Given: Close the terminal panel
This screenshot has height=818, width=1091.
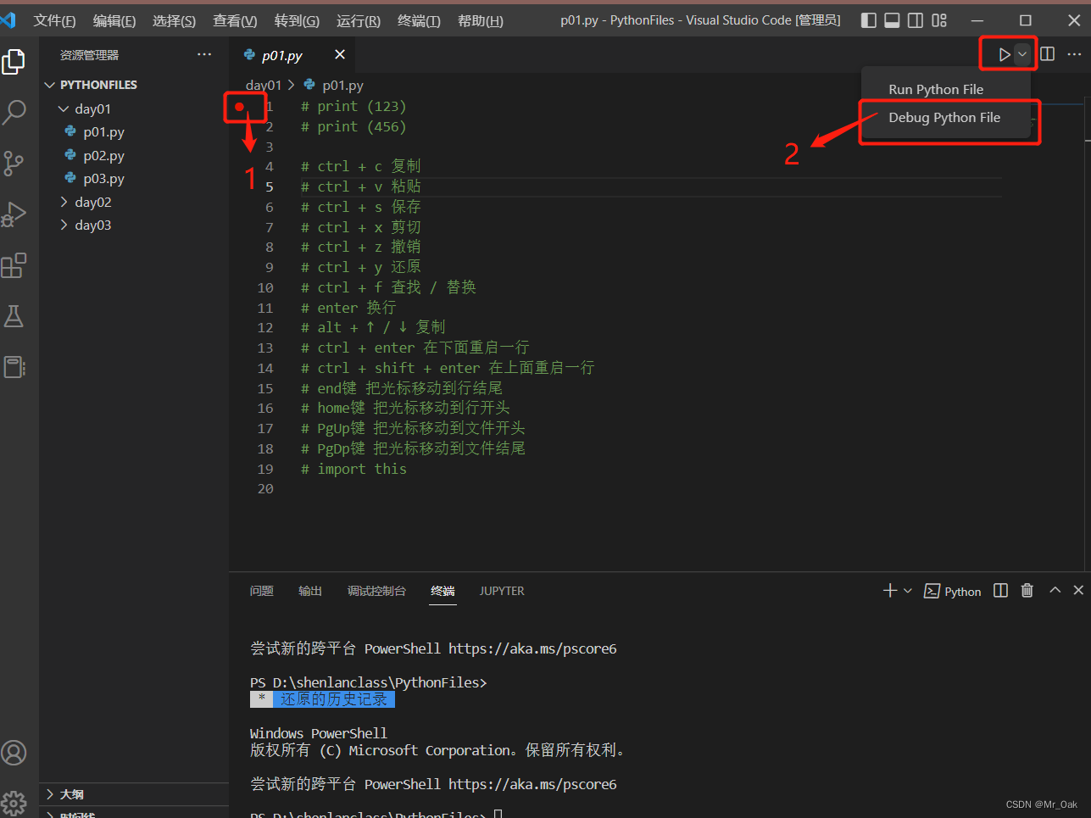Looking at the screenshot, I should (1078, 590).
